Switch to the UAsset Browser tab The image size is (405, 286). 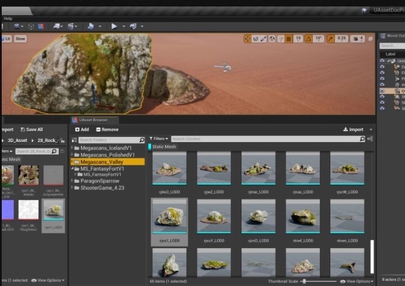pos(93,120)
